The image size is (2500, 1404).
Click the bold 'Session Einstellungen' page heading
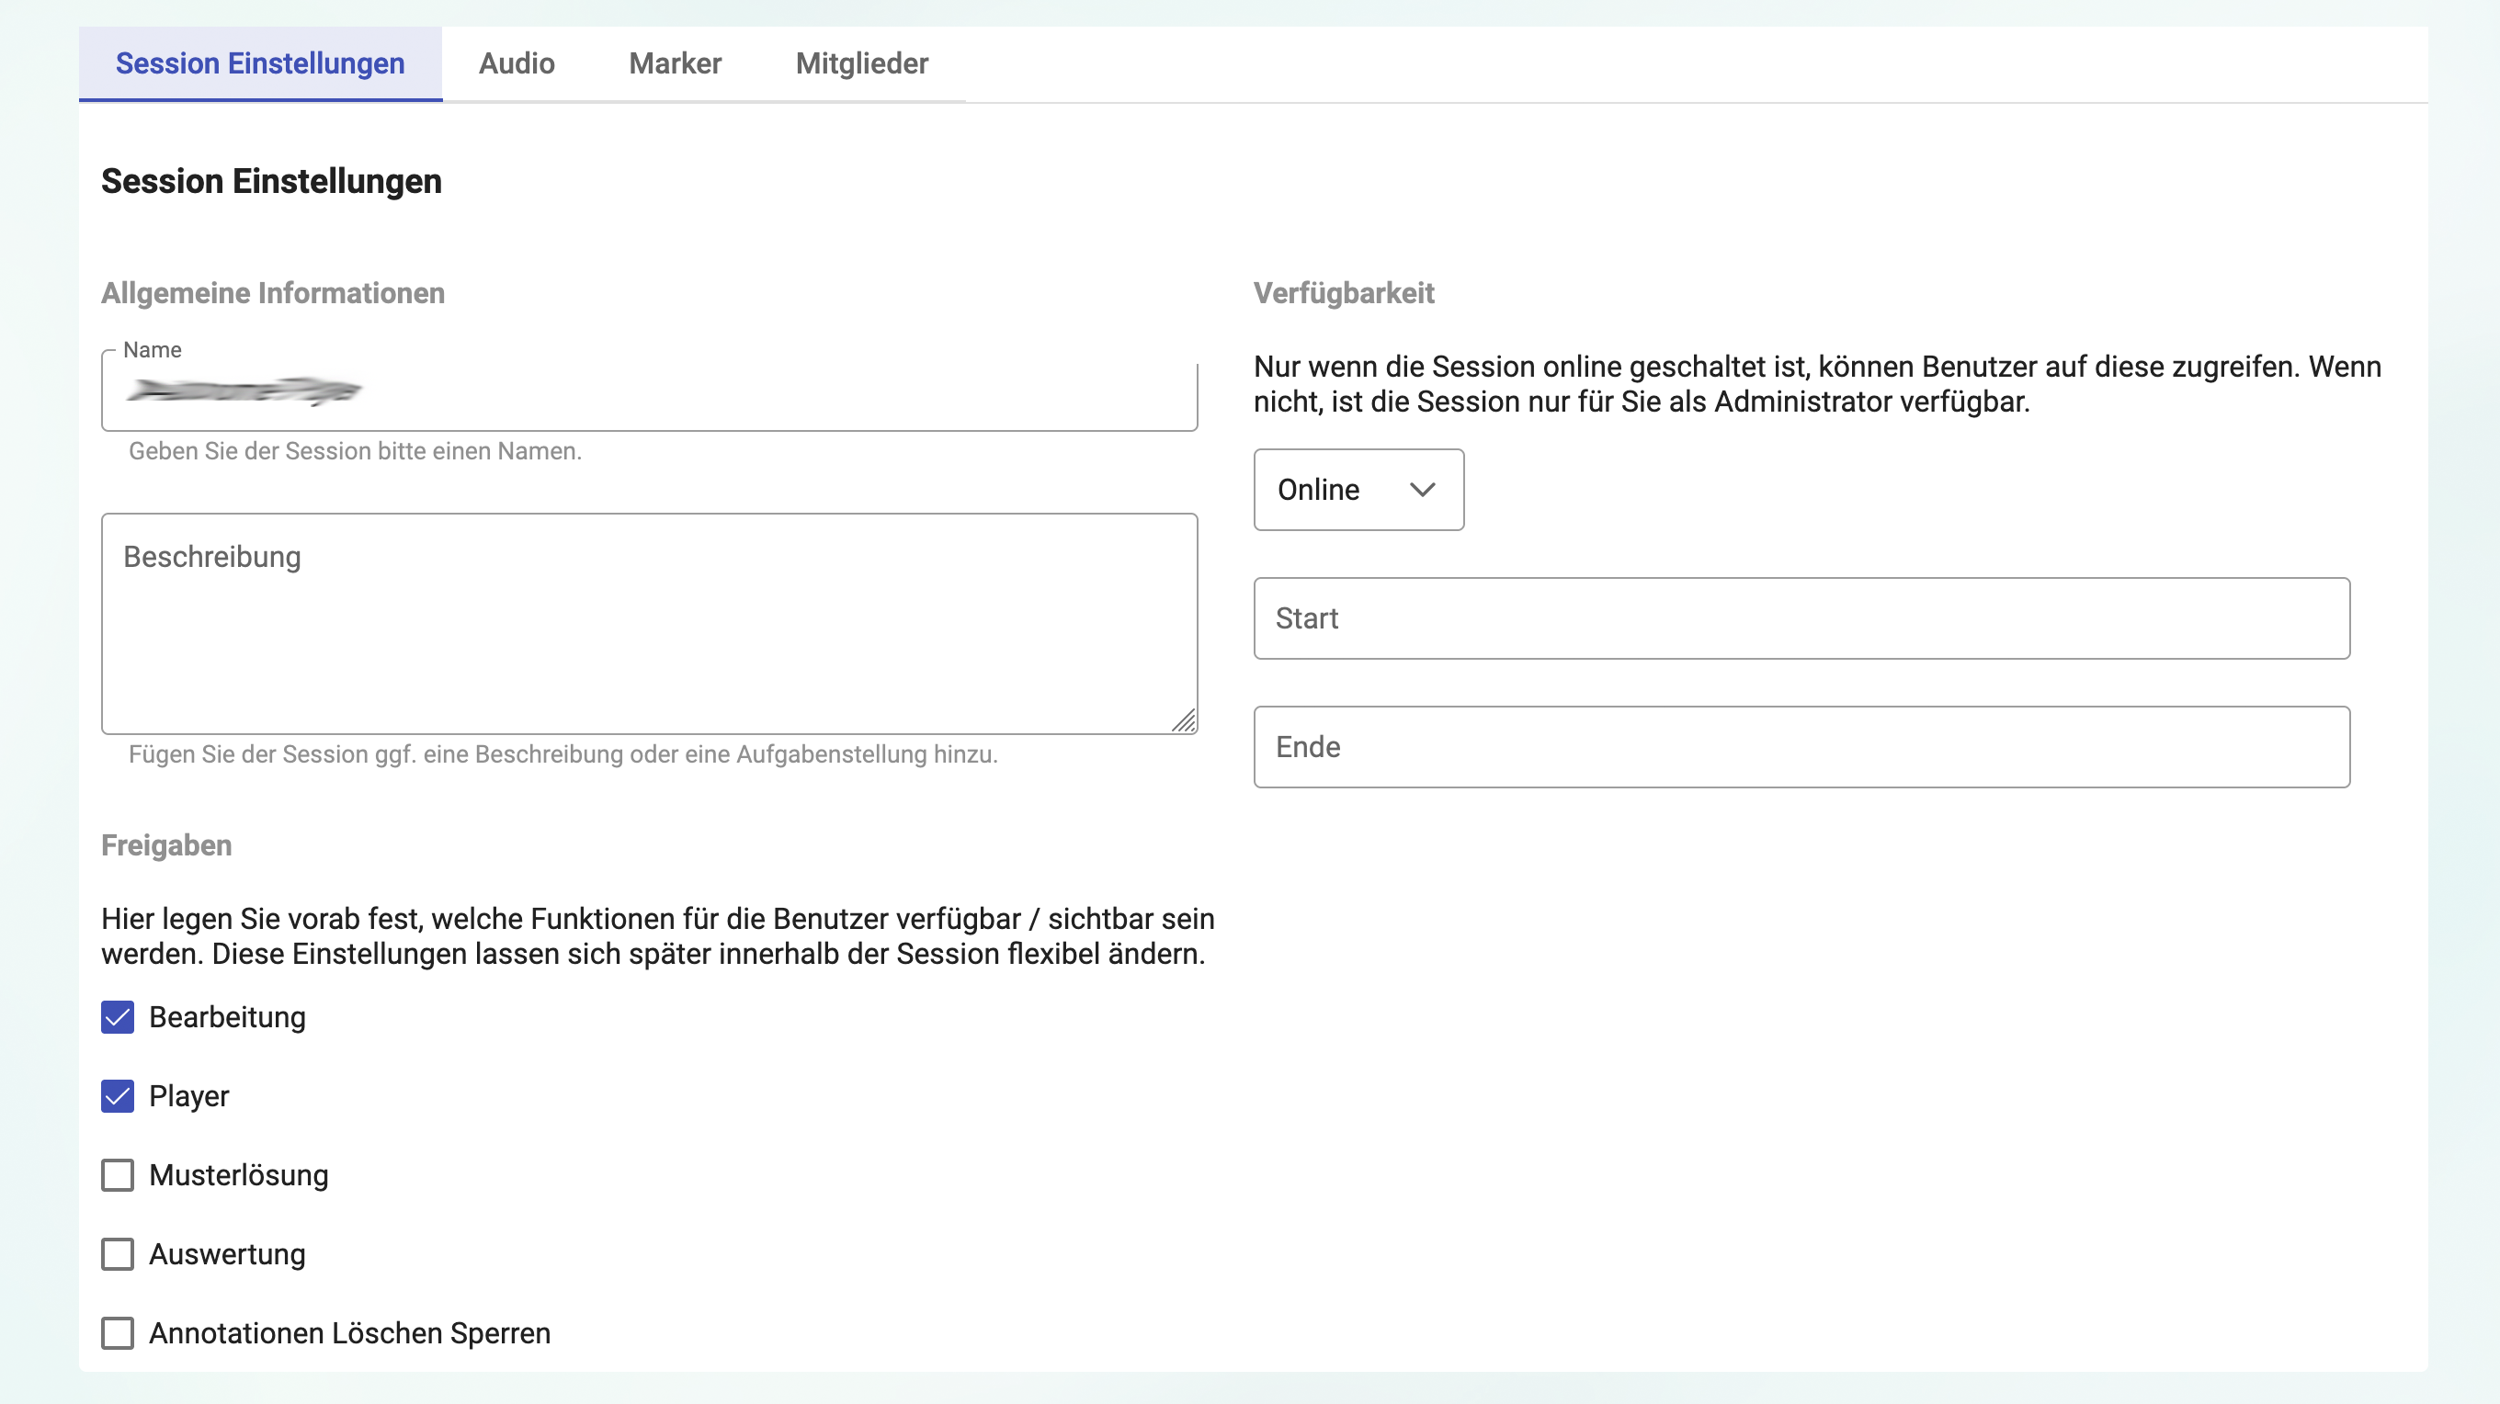[272, 181]
